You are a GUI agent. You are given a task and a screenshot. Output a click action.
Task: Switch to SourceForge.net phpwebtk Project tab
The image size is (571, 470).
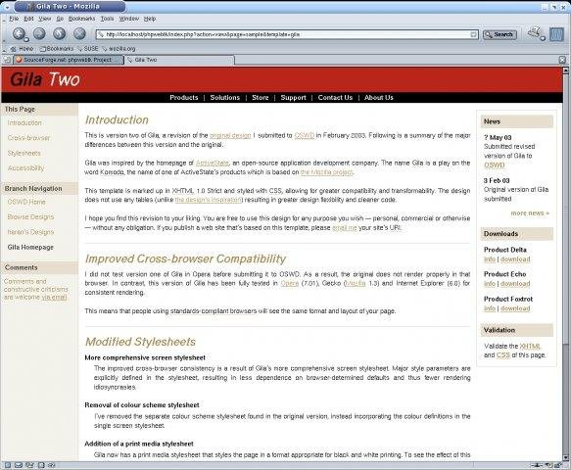tap(69, 60)
